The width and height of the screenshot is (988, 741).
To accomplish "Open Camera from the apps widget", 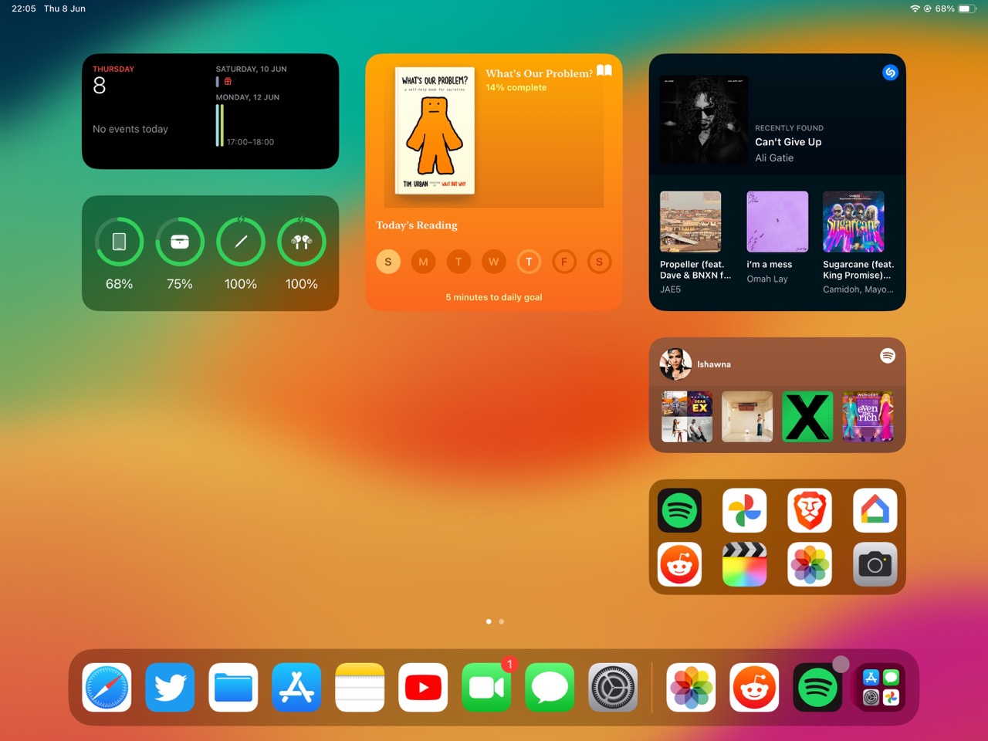I will pos(875,564).
